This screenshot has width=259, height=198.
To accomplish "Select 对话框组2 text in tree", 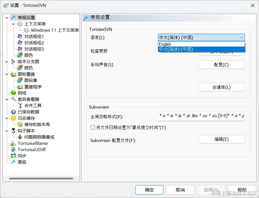I will (34, 43).
